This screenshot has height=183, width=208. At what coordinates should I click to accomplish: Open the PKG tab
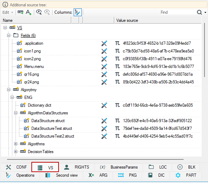click(128, 175)
